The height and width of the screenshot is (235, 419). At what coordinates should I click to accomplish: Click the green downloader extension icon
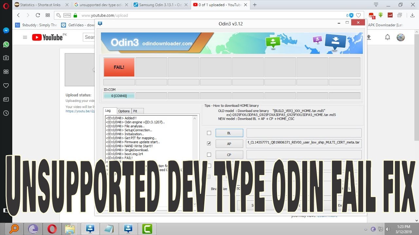(x=381, y=15)
